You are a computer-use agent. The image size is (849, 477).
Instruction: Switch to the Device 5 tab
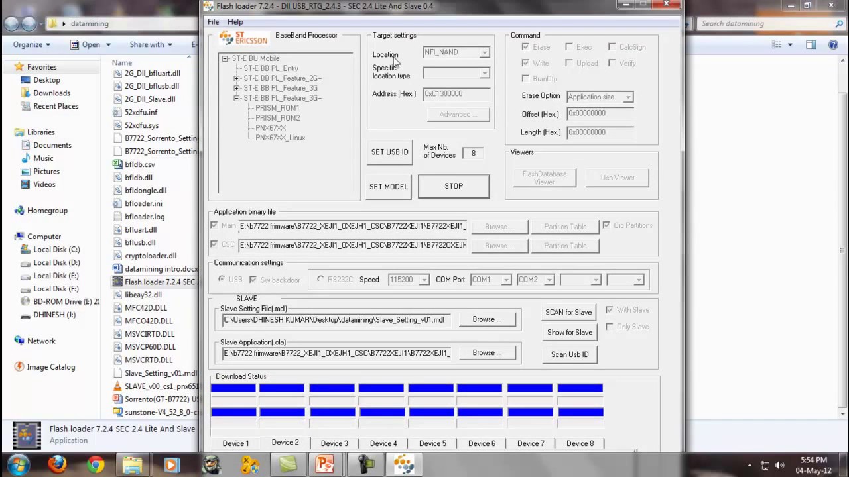pos(432,443)
